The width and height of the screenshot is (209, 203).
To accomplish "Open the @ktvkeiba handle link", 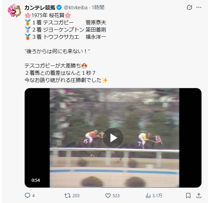I will 76,8.
